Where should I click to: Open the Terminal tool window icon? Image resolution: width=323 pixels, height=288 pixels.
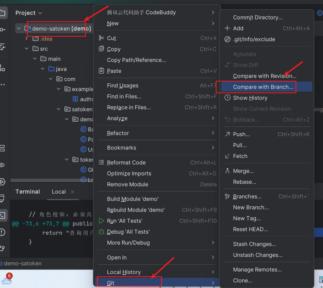coord(3,215)
